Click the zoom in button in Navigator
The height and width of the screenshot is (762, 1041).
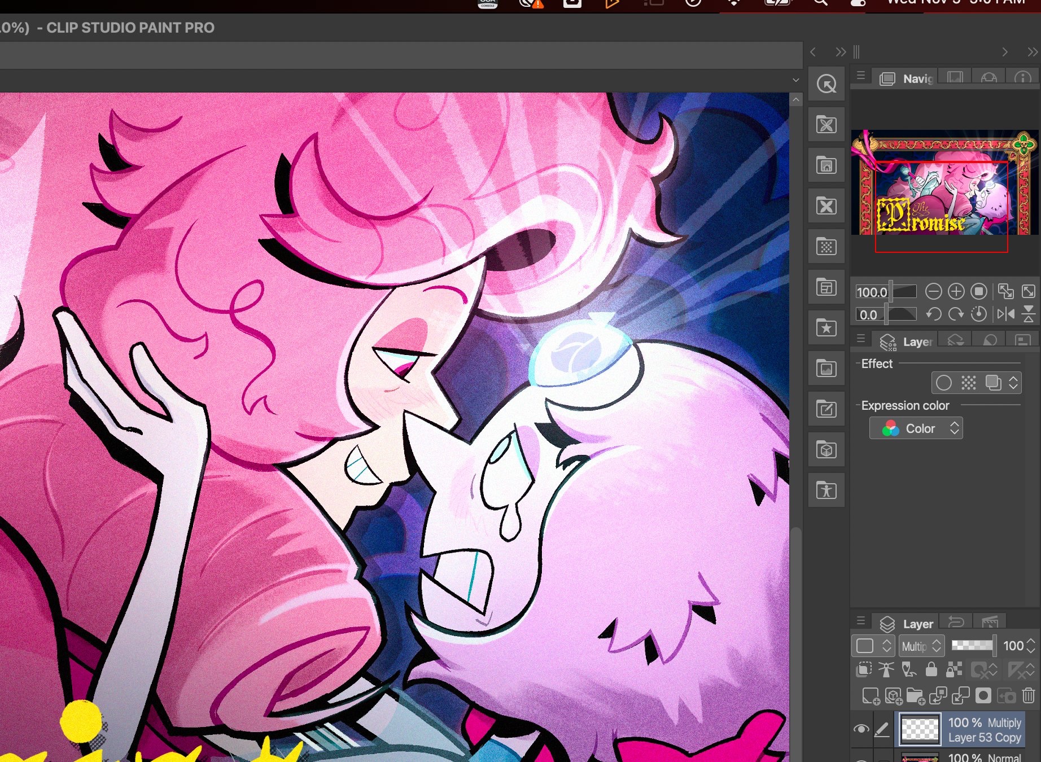pos(956,291)
